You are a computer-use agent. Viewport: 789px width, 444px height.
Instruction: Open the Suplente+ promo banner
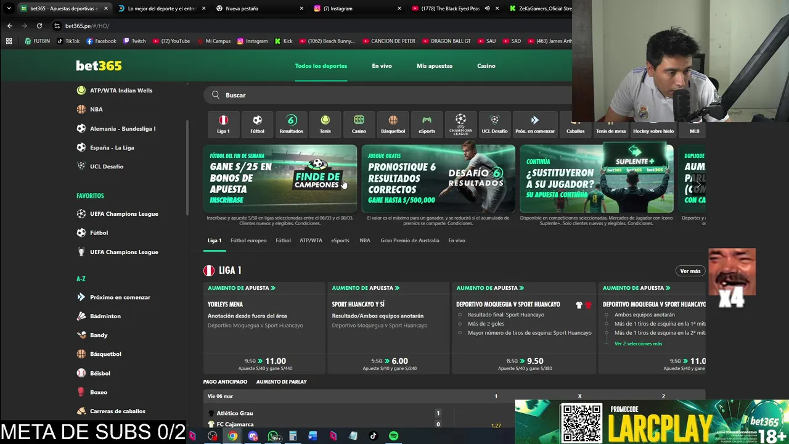[x=596, y=178]
